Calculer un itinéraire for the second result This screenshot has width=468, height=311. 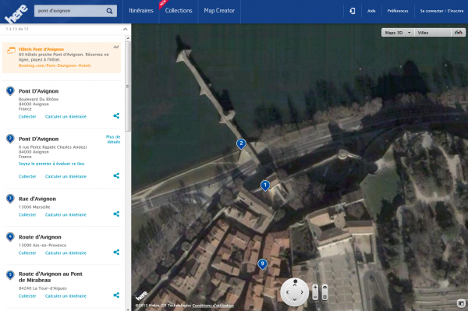(66, 176)
